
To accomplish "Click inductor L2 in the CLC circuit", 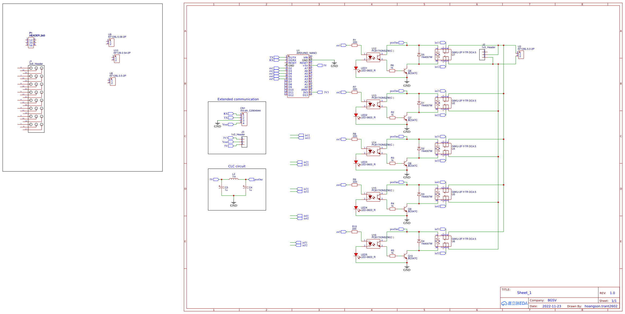I will coord(233,178).
